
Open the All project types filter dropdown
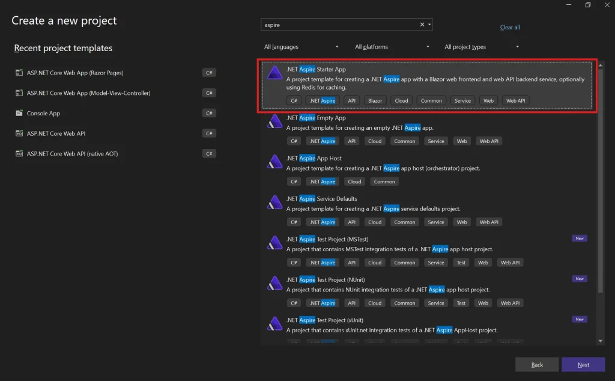481,47
